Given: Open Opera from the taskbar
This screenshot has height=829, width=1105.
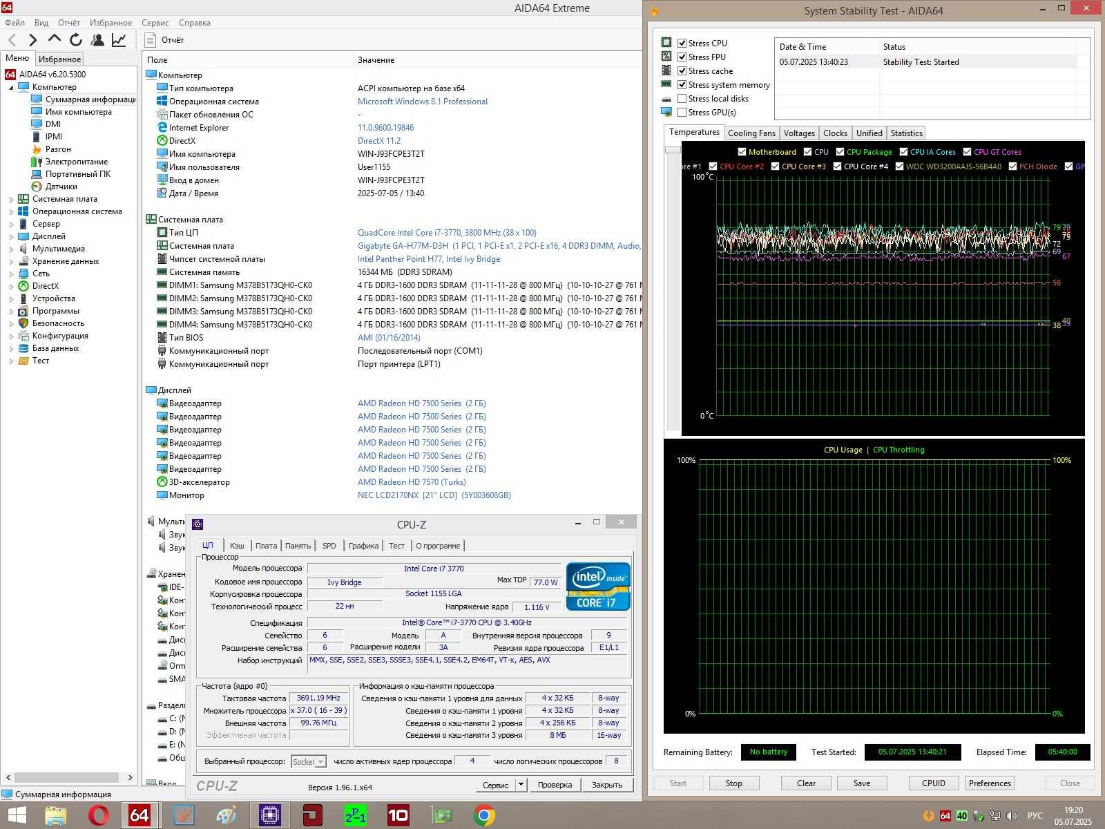Looking at the screenshot, I should (99, 815).
